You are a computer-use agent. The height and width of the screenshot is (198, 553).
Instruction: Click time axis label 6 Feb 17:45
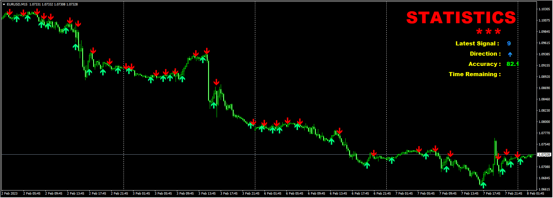tap(360, 194)
